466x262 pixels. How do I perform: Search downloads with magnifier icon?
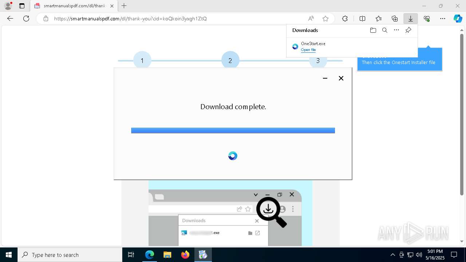384,30
